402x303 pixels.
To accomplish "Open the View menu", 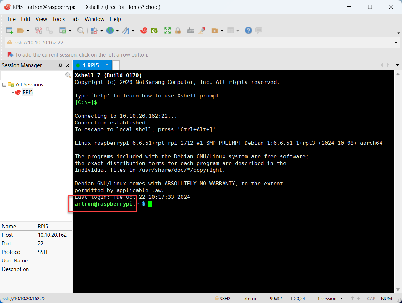I will pos(41,19).
